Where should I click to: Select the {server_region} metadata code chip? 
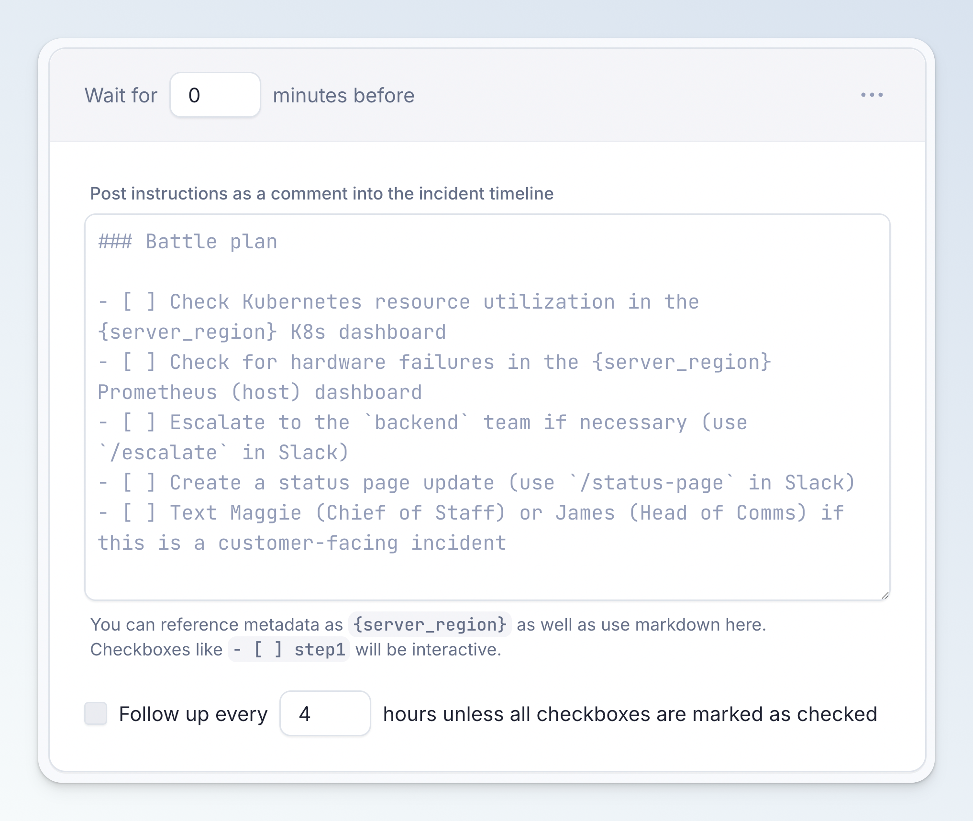(430, 624)
